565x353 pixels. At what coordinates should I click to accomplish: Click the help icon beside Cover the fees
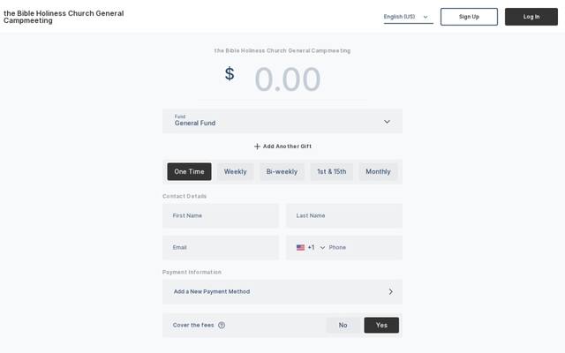[222, 326]
